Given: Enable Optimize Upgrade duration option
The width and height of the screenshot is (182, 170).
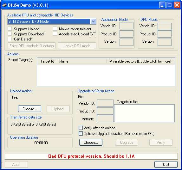Looking at the screenshot, I should coord(81,134).
